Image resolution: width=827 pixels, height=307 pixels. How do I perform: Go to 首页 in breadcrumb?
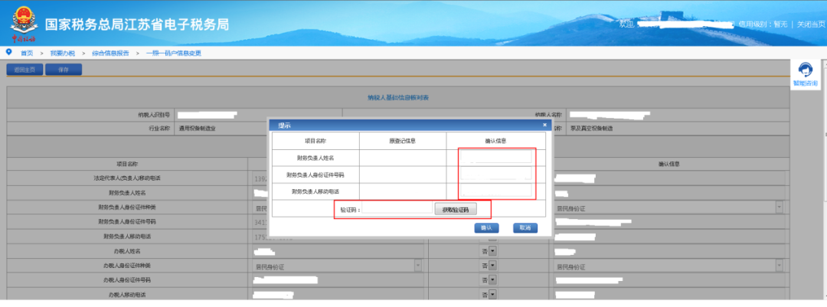[27, 54]
